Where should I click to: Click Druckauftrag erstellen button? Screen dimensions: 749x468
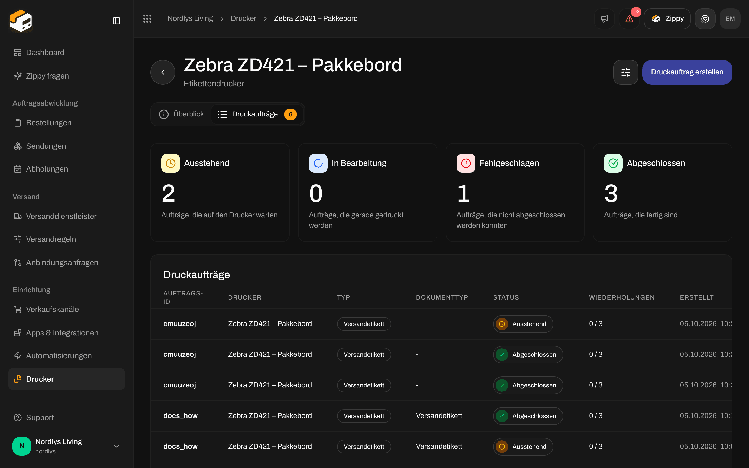click(x=687, y=72)
